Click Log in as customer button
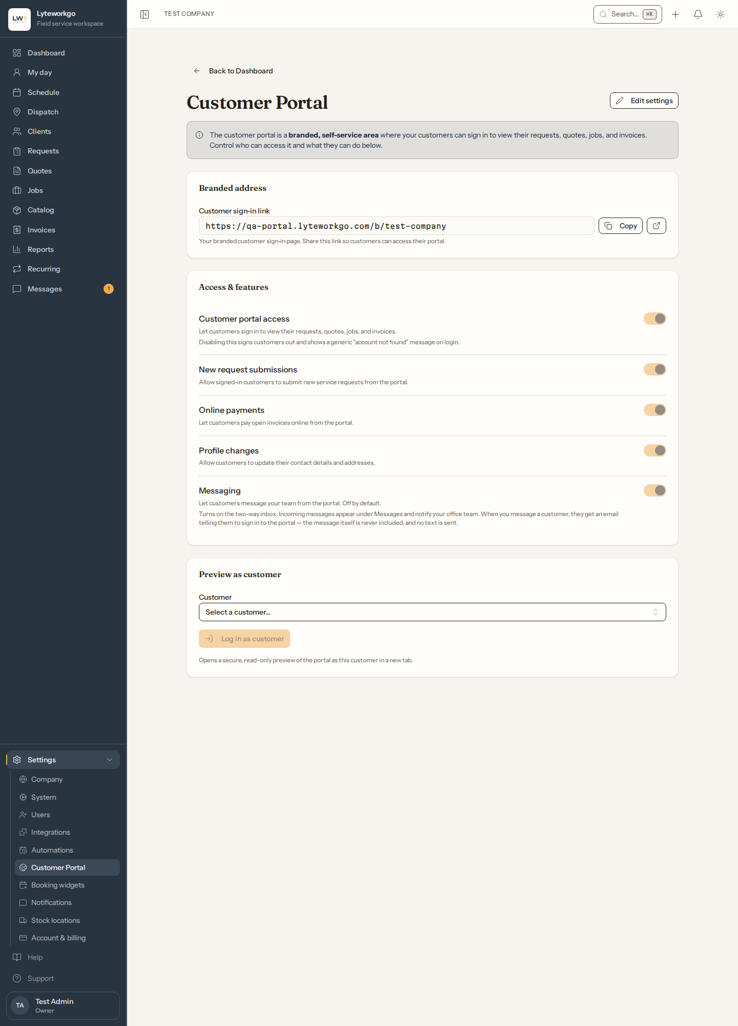Image resolution: width=738 pixels, height=1026 pixels. 244,639
